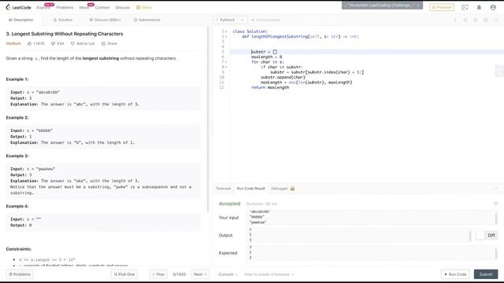
Task: Expand How to create a testcase
Action: (x=269, y=274)
